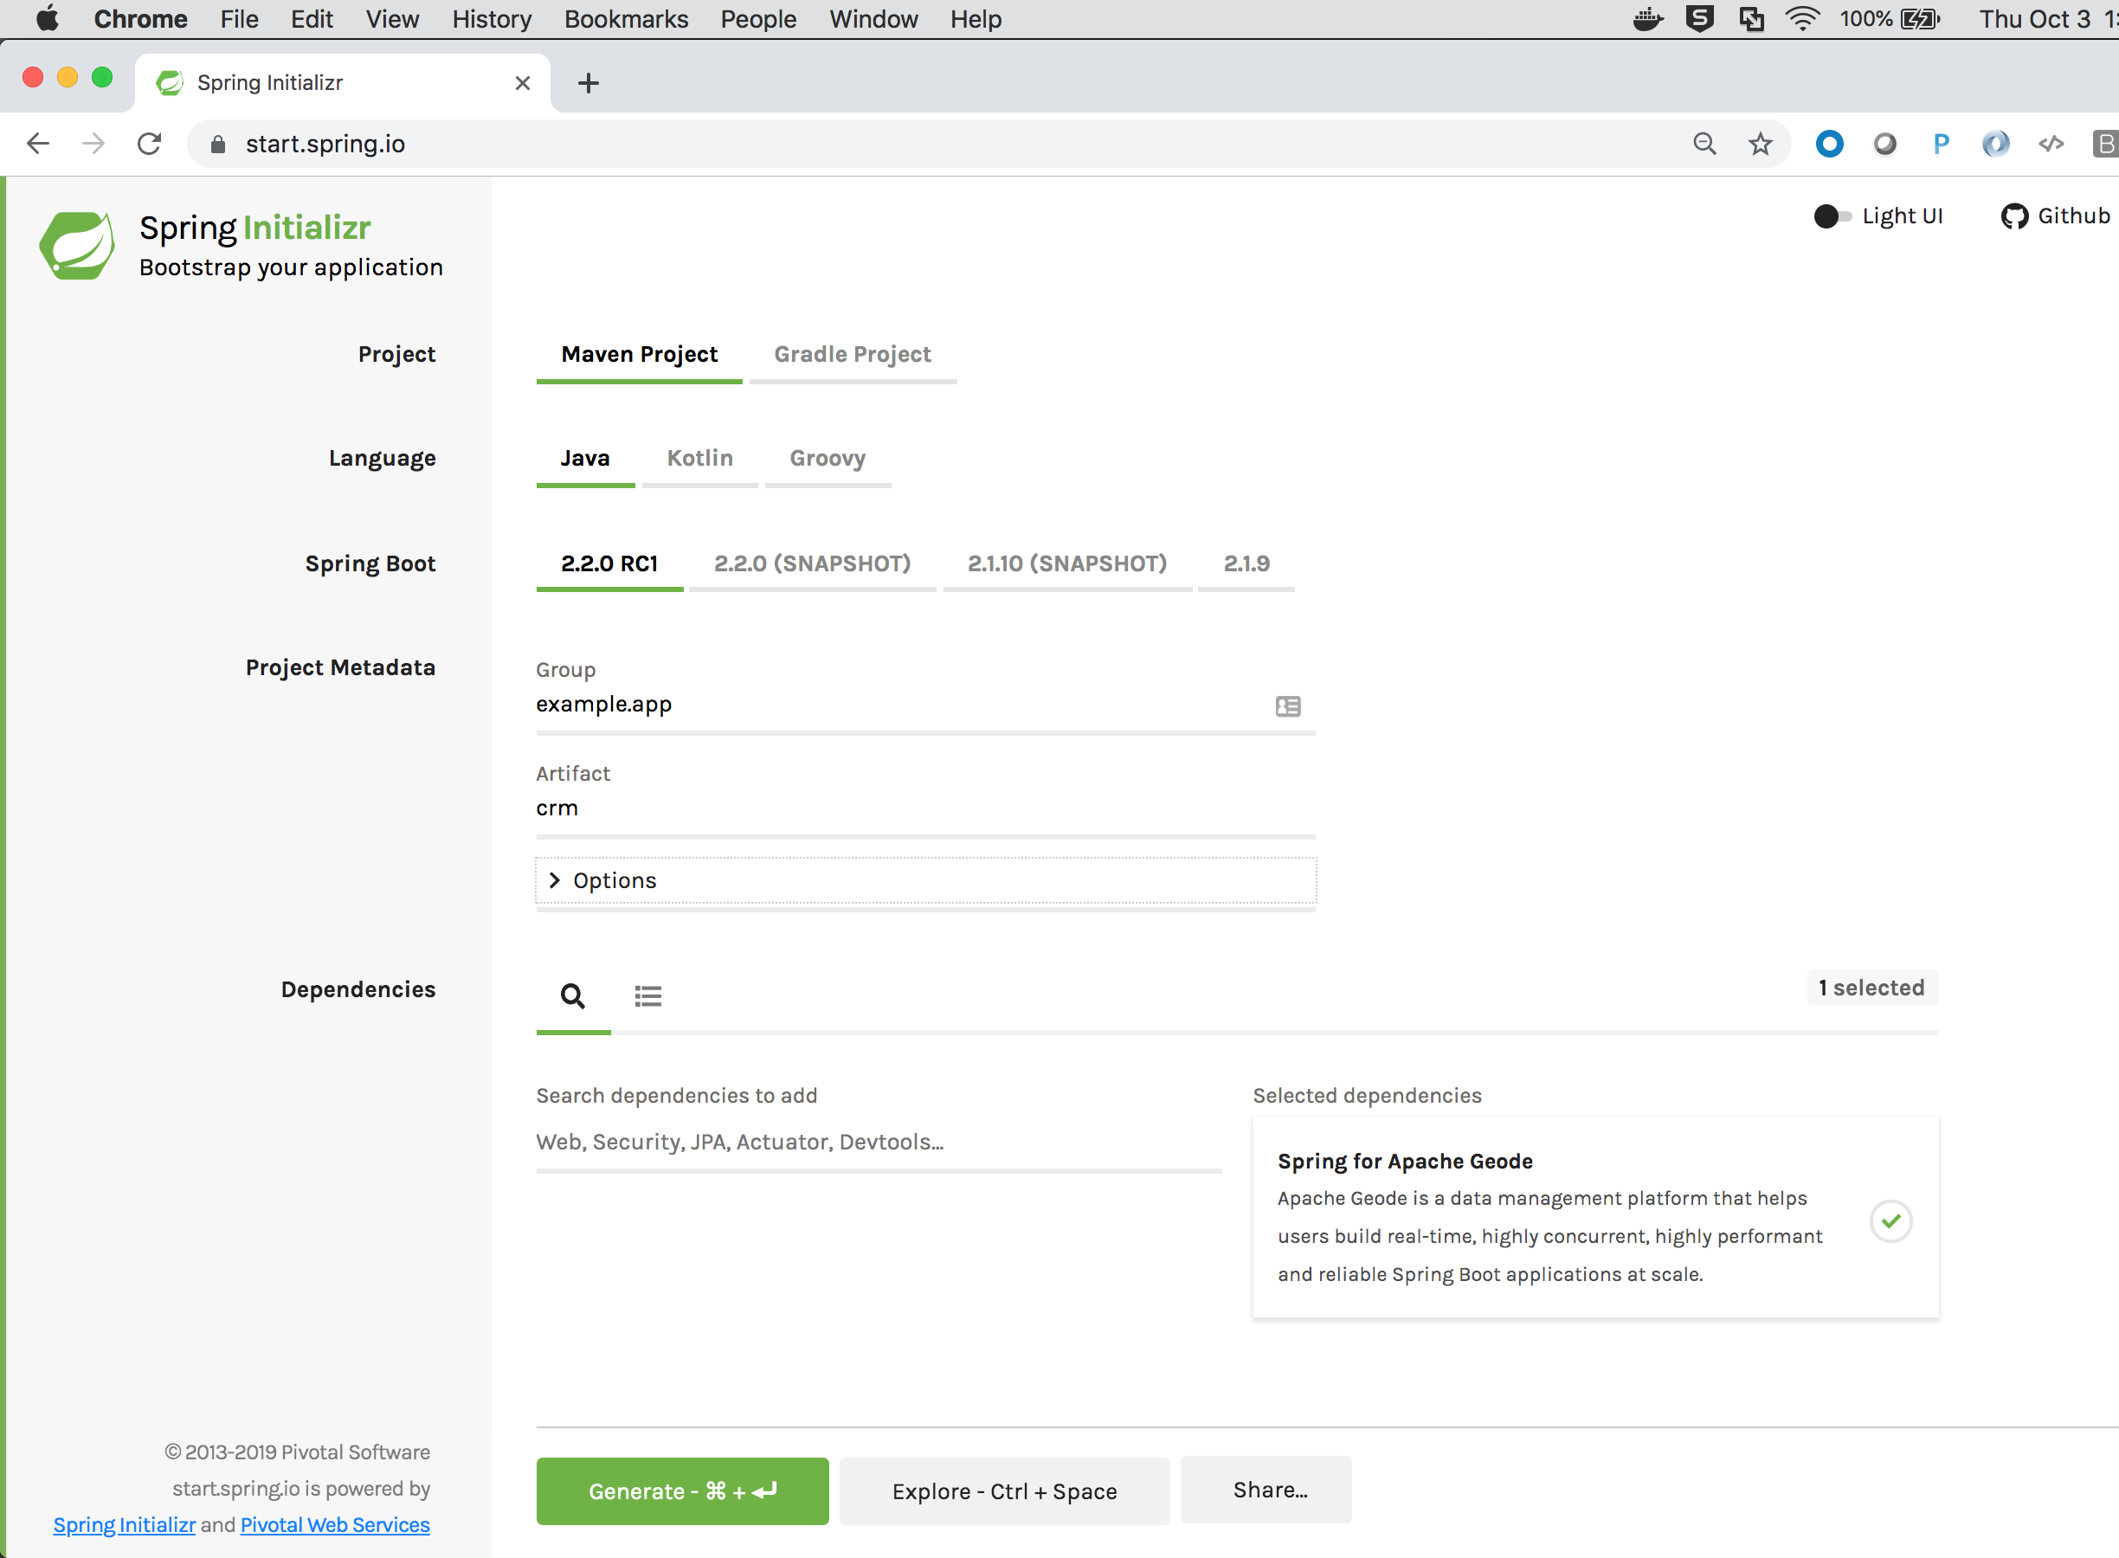Click Generate project button
The width and height of the screenshot is (2119, 1558).
coord(683,1489)
